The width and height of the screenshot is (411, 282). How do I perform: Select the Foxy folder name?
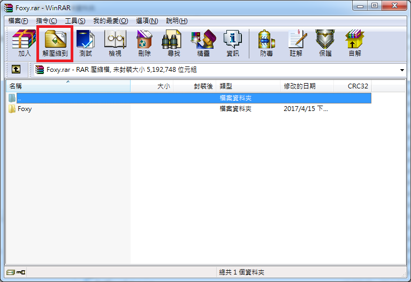(x=25, y=109)
